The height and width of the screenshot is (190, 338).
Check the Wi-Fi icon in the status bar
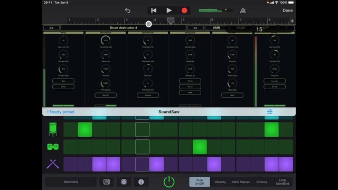click(277, 3)
